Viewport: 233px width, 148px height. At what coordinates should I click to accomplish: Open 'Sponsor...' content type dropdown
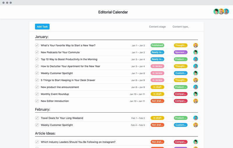click(181, 52)
